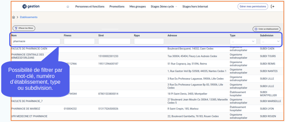Open Mes groupes menu item
This screenshot has width=285, height=122.
138,6
